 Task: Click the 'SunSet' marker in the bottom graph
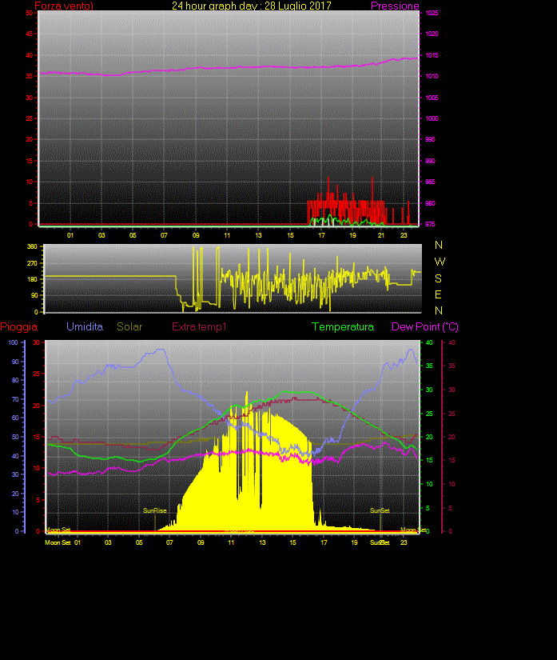click(x=380, y=510)
